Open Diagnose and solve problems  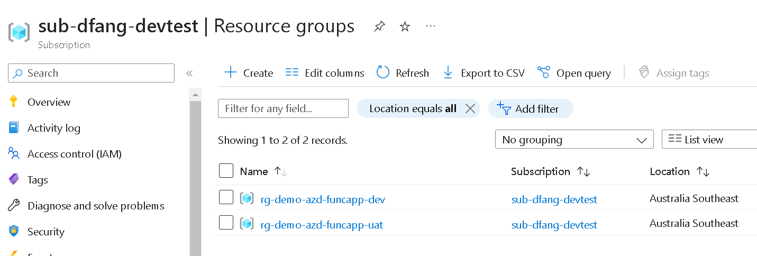(96, 206)
